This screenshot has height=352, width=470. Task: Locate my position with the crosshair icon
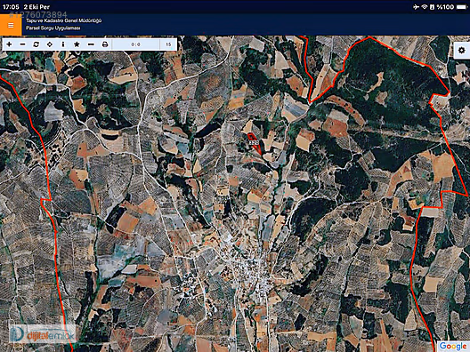tap(50, 44)
